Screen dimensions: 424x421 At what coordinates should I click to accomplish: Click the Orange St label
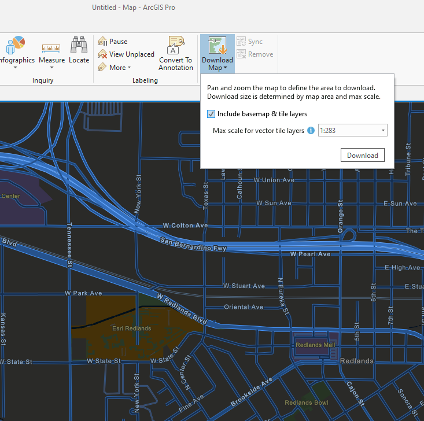340,217
